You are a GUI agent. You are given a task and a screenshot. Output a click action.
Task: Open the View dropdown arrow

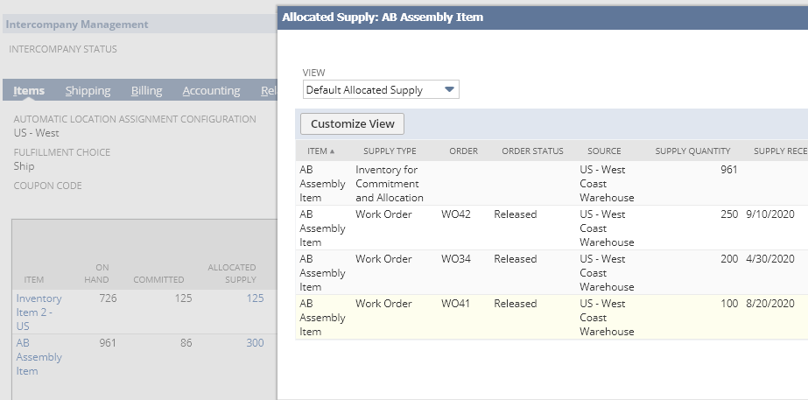(449, 89)
